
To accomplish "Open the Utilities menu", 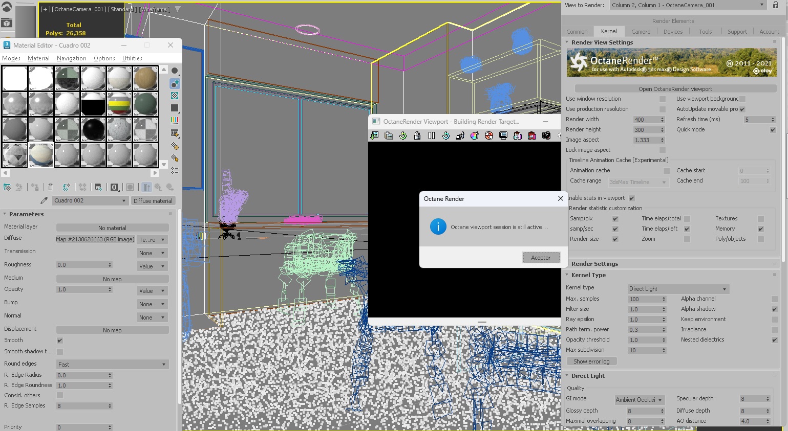I will coord(132,58).
